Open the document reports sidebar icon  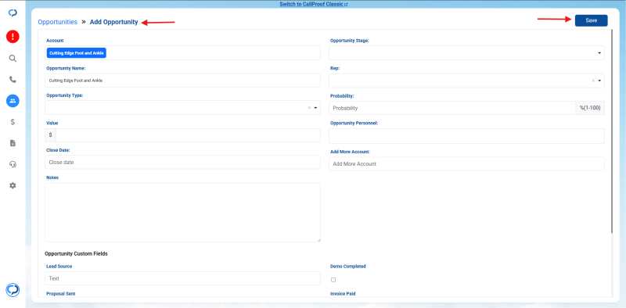click(x=13, y=143)
